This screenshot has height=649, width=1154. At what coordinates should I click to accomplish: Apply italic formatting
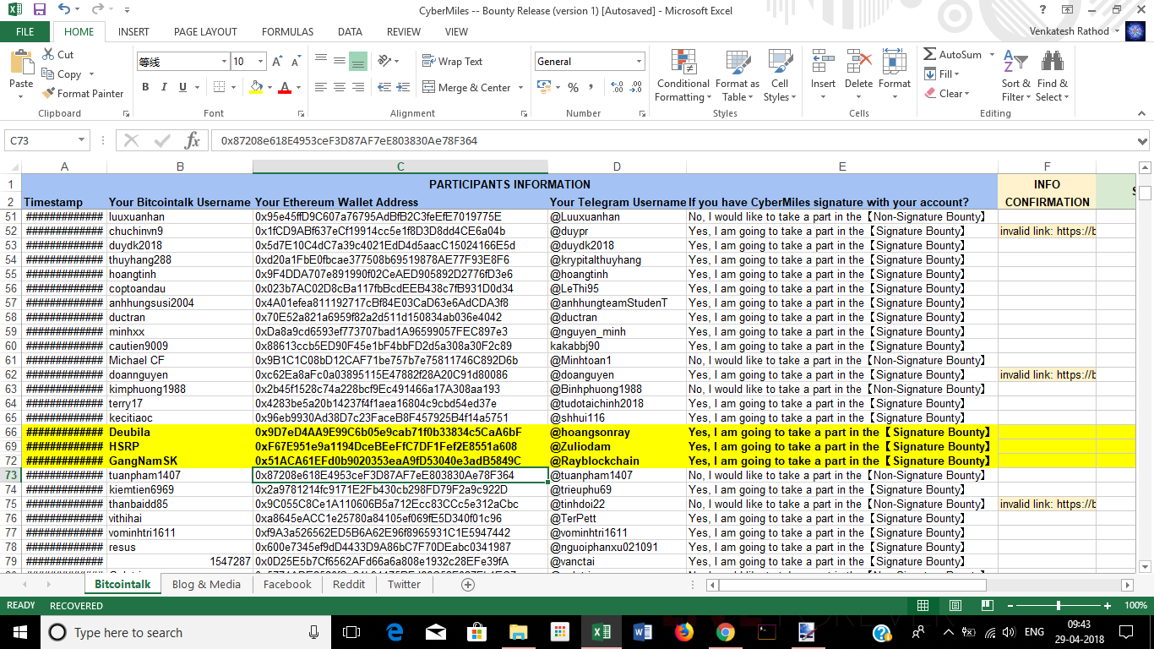[164, 87]
